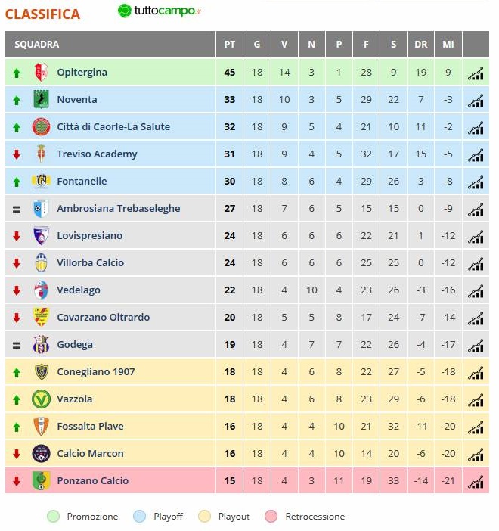Viewport: 499px width, 531px height.
Task: Click the MI column header
Action: [448, 45]
